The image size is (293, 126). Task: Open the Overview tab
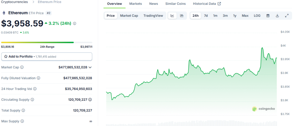click(x=114, y=4)
